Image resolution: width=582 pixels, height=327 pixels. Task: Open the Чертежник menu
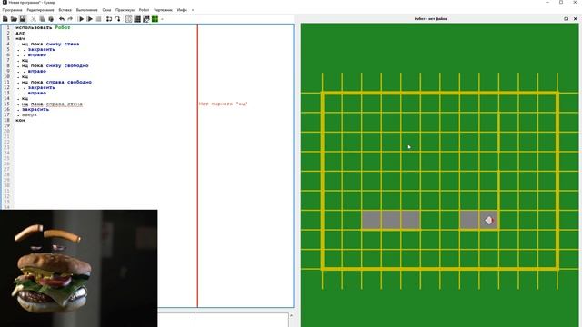point(163,10)
